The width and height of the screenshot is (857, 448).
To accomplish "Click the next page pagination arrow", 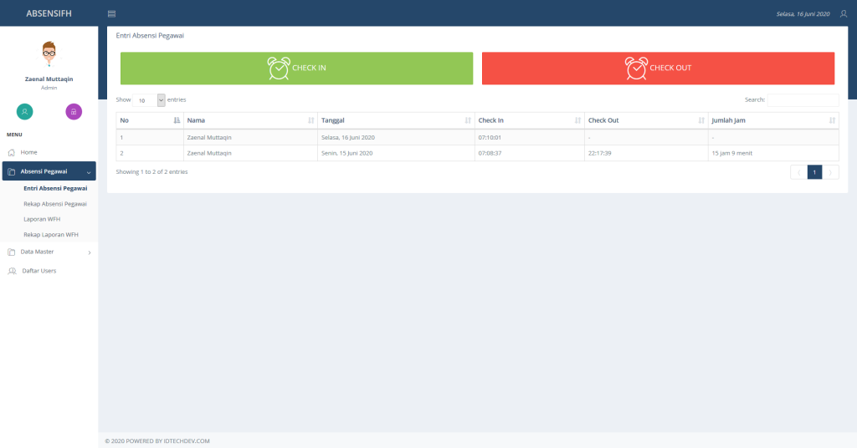I will (830, 172).
